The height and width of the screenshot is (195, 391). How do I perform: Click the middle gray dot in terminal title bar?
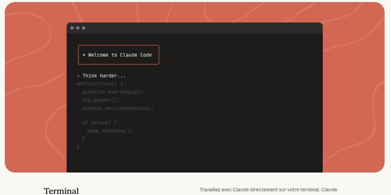point(78,28)
